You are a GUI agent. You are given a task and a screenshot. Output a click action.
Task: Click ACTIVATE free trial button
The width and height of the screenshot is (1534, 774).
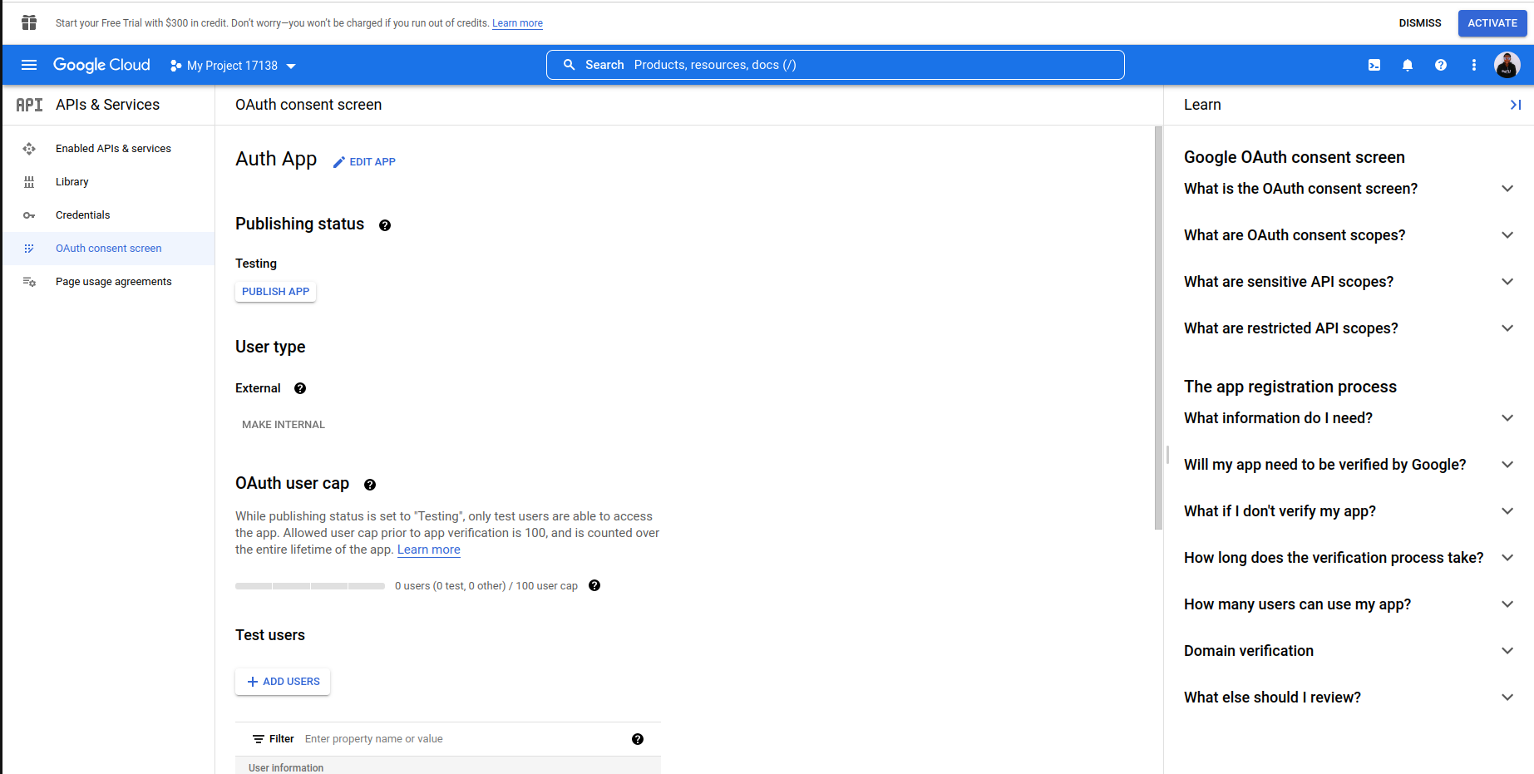pos(1492,23)
